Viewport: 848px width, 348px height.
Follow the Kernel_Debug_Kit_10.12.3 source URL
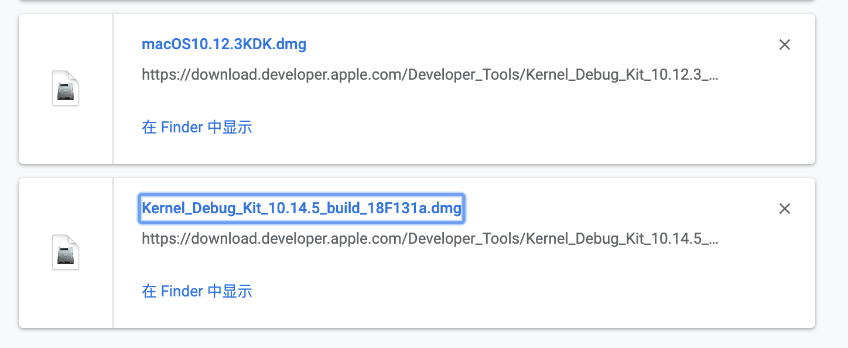click(x=430, y=75)
